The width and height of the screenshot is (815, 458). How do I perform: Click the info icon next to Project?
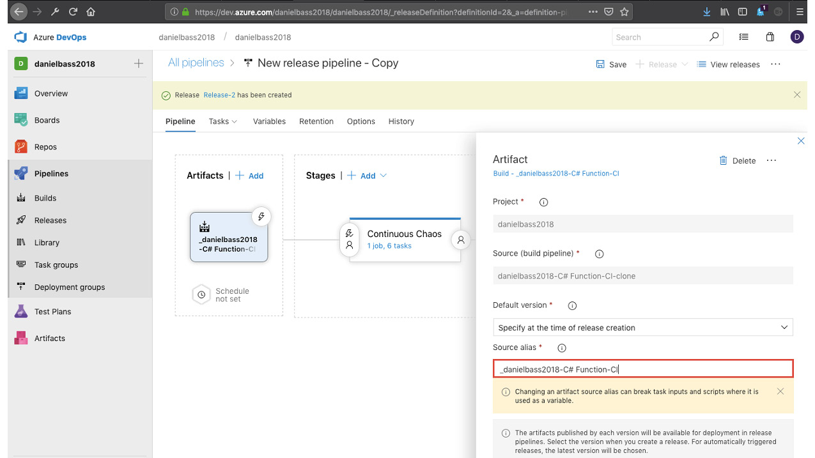(x=543, y=202)
